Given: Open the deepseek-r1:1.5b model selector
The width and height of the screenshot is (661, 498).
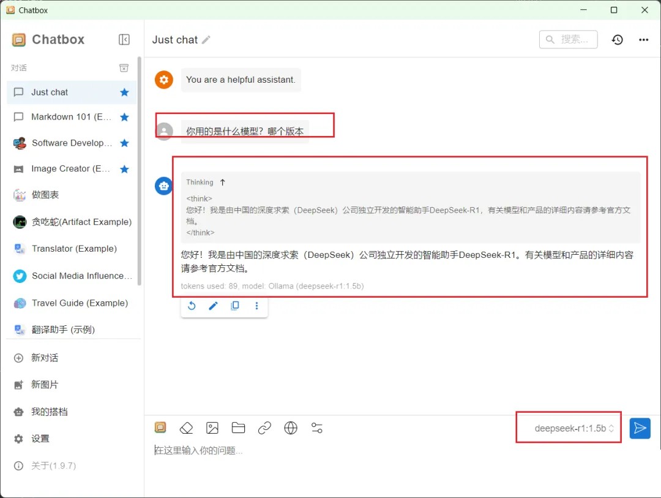Looking at the screenshot, I should click(x=573, y=428).
